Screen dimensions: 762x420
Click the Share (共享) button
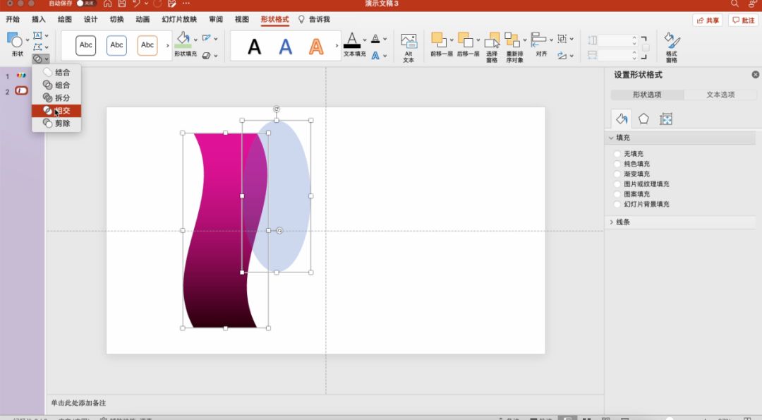[x=708, y=20]
